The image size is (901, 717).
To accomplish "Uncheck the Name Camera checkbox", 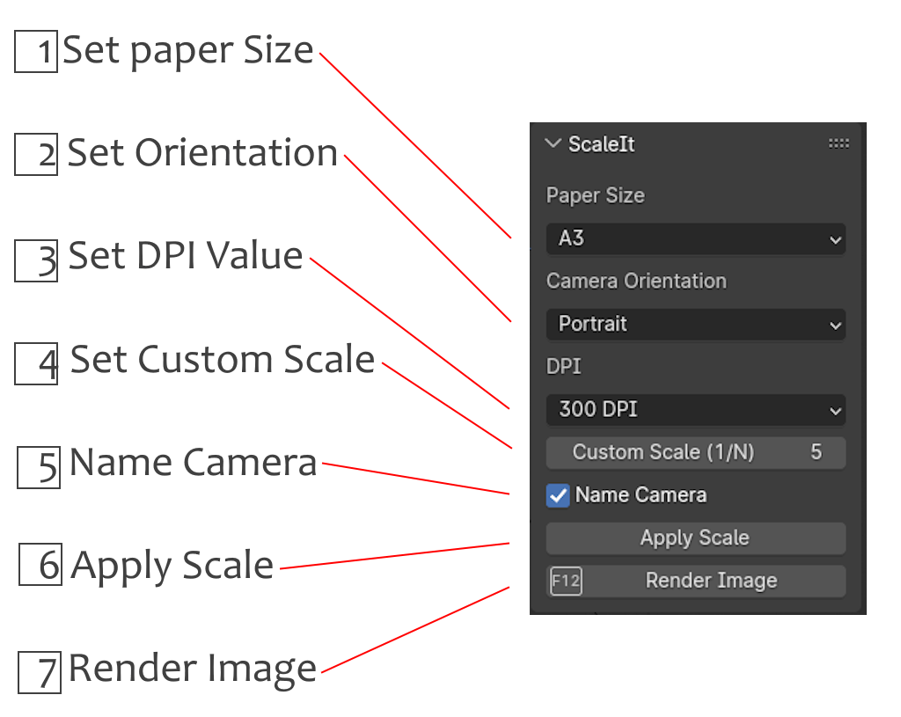I will tap(558, 495).
